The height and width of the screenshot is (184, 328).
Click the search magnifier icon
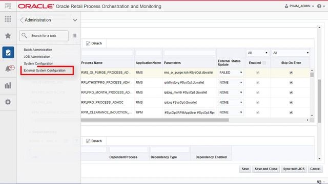pos(24,35)
